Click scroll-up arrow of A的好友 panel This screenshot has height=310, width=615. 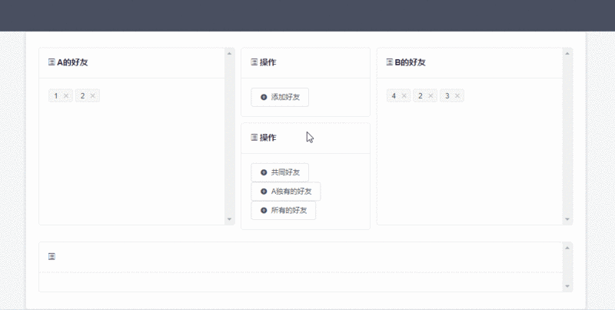[x=229, y=53]
